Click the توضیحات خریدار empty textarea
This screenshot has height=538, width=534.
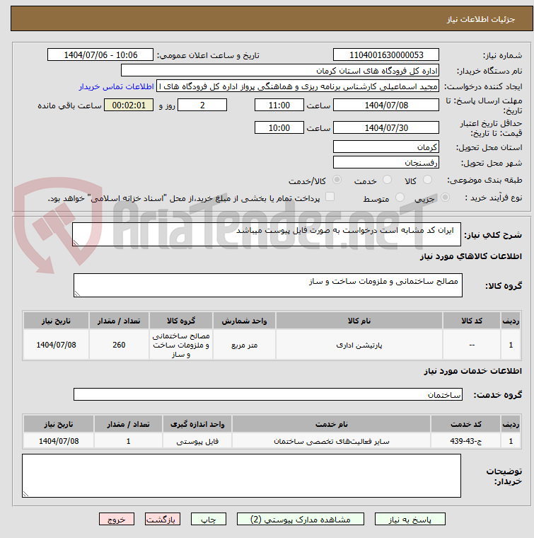tap(241, 476)
